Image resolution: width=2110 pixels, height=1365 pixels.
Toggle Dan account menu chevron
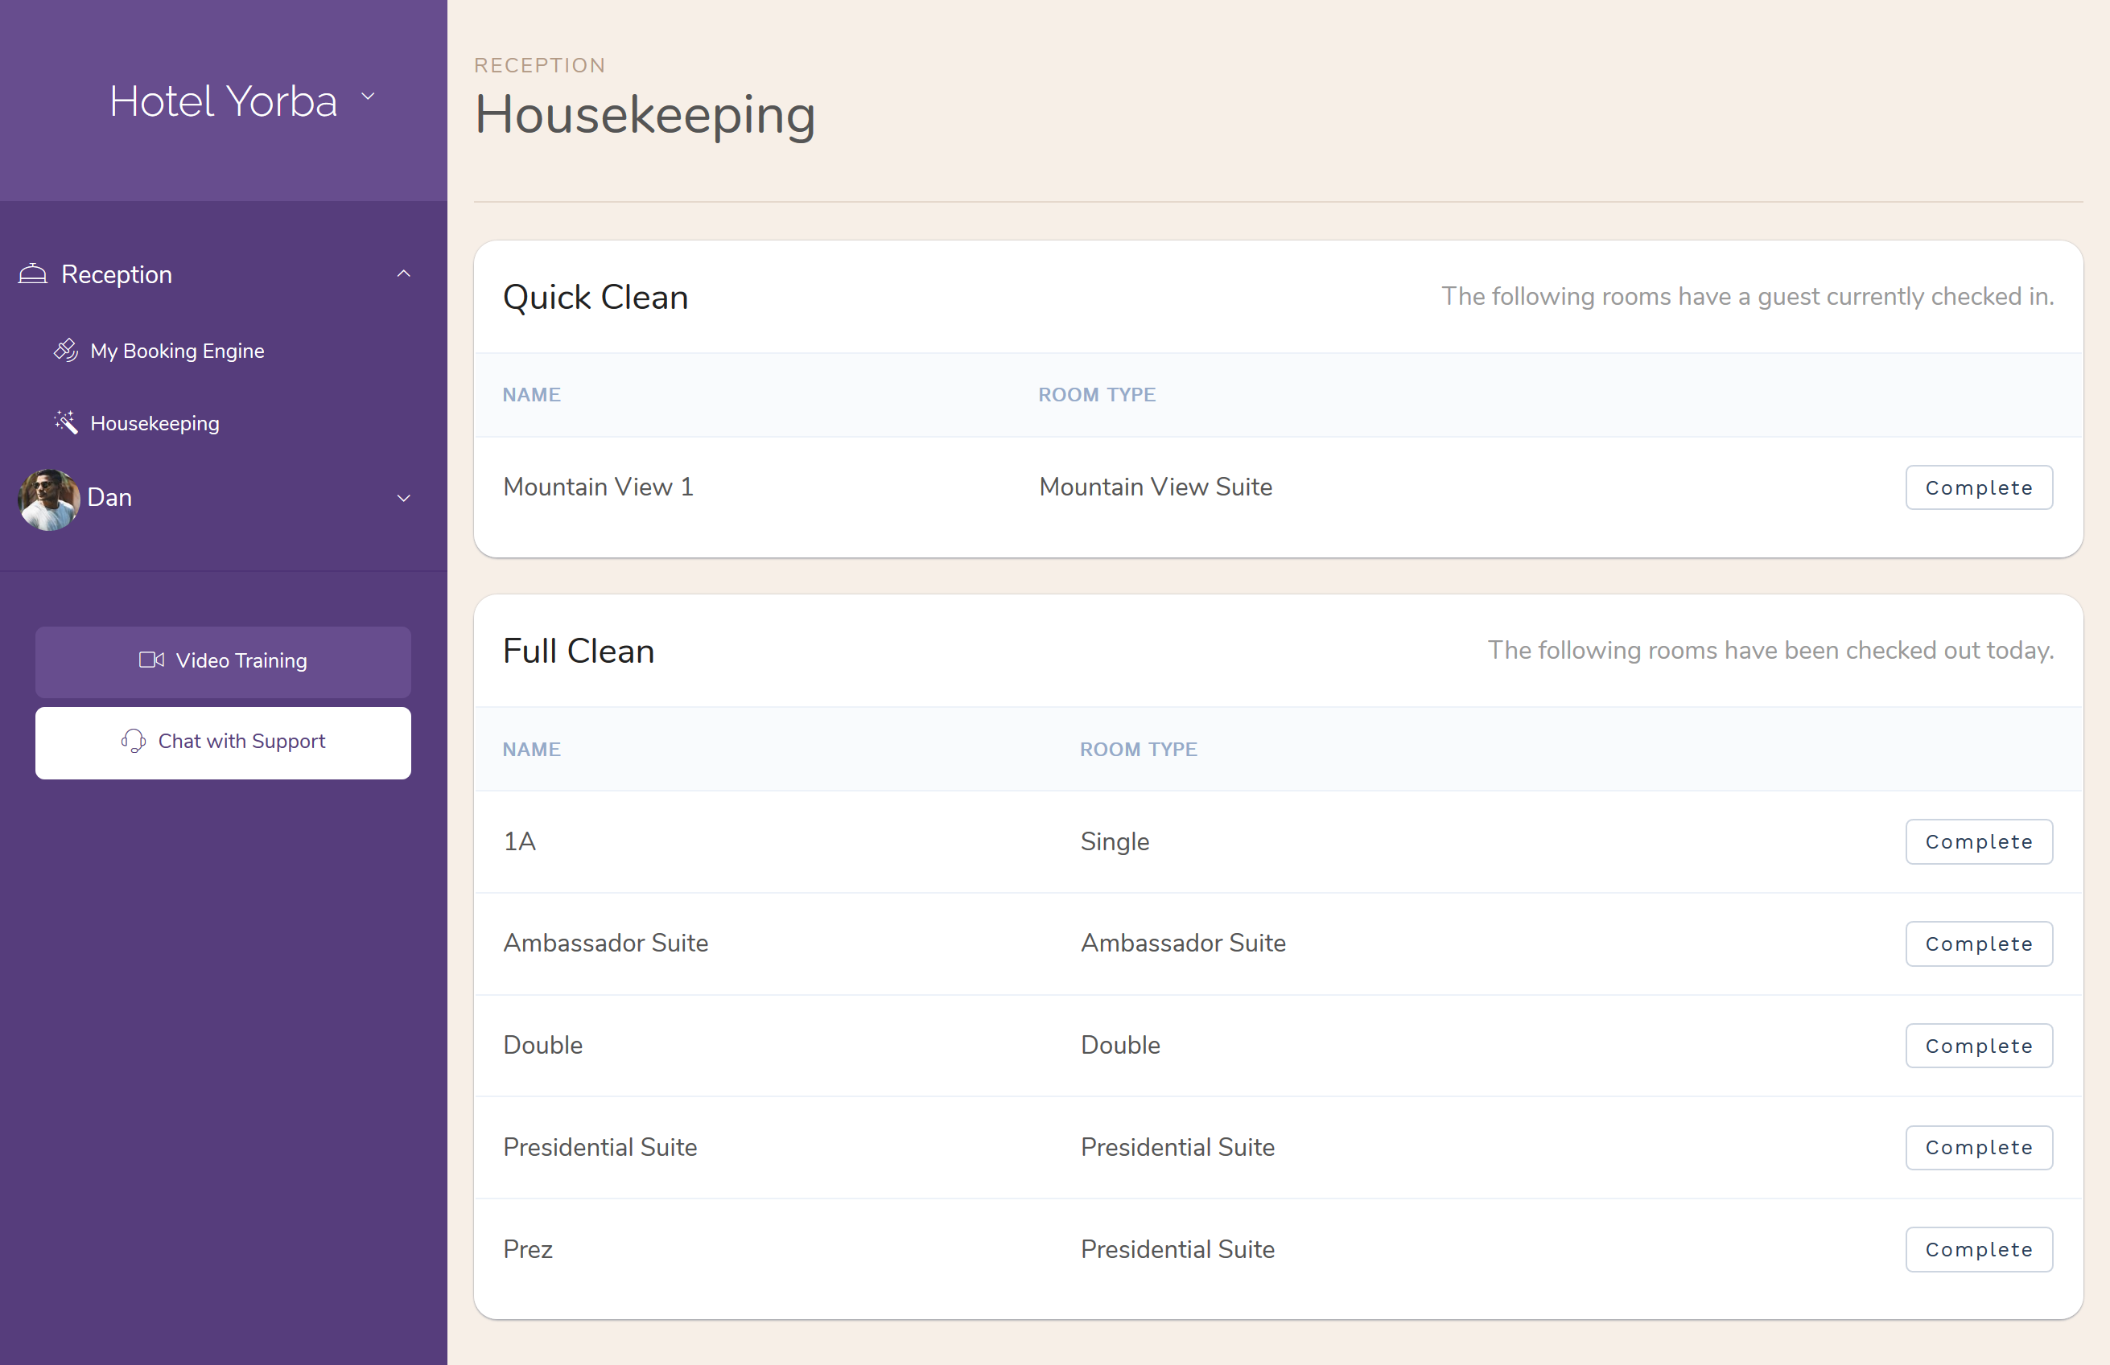pyautogui.click(x=403, y=496)
